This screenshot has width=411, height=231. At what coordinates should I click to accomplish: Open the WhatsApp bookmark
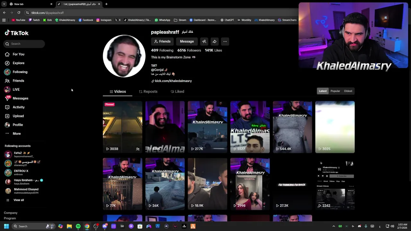162,20
